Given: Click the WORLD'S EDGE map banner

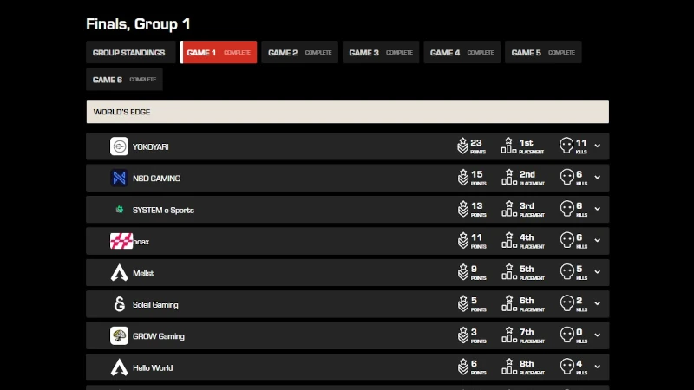Looking at the screenshot, I should click(348, 112).
